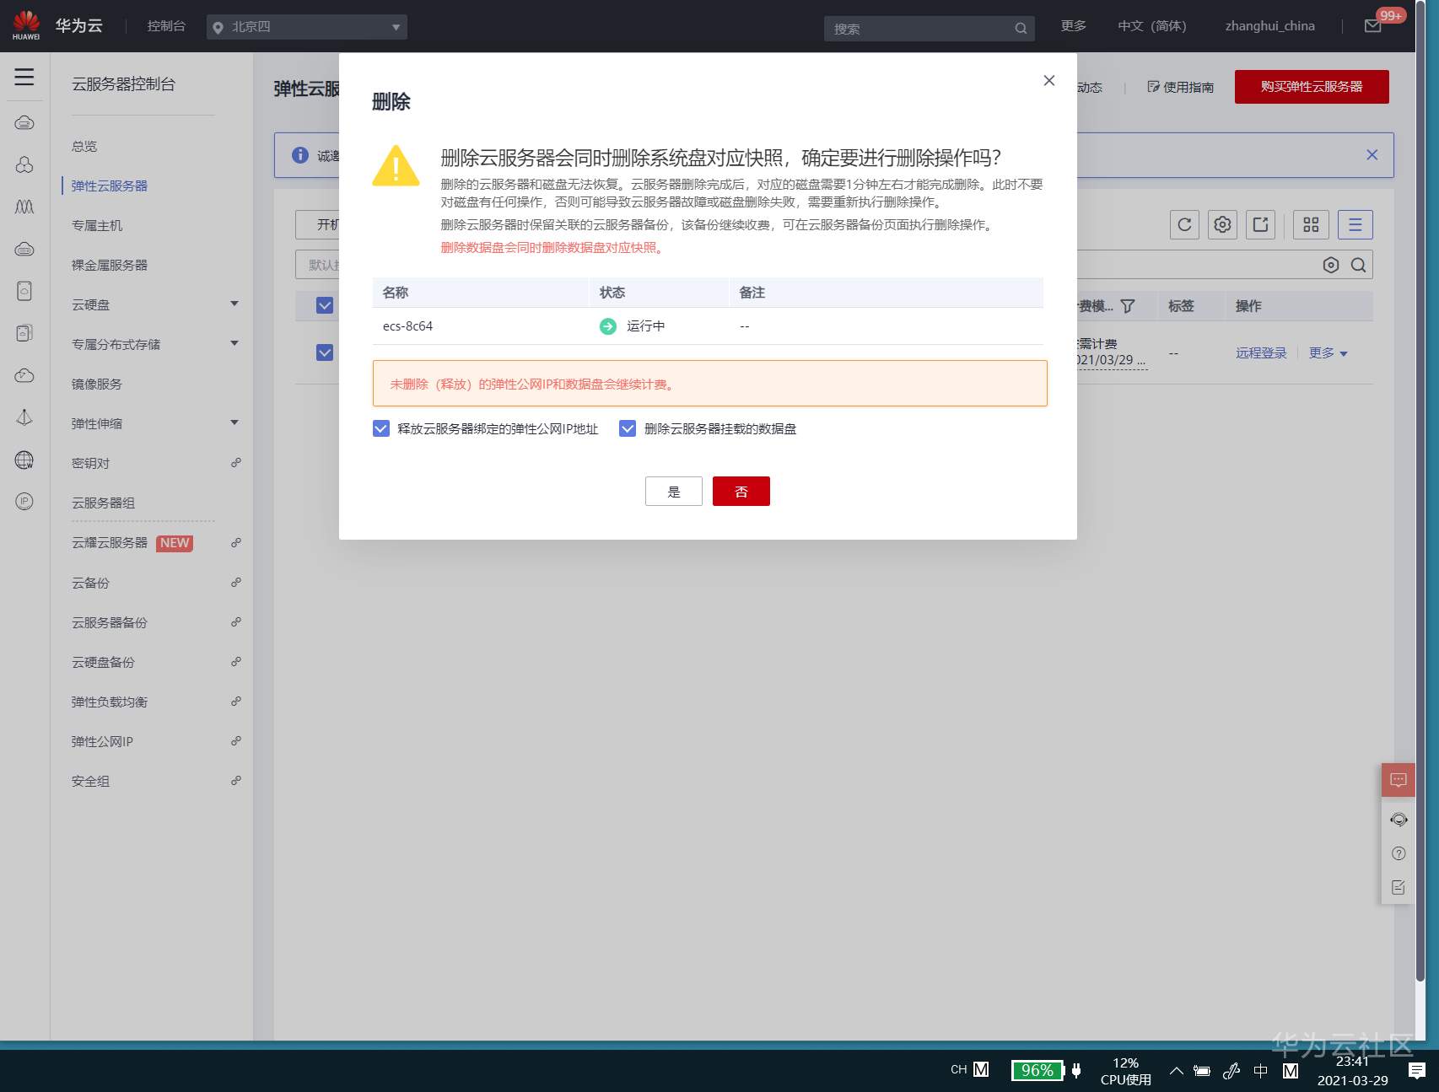Filter by billing mode funnel icon

pyautogui.click(x=1128, y=306)
